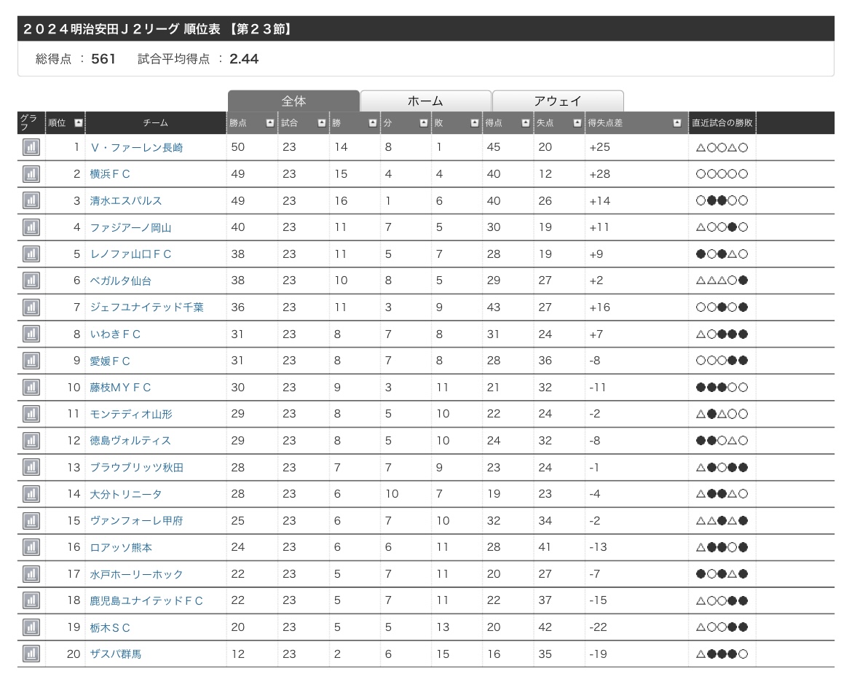The width and height of the screenshot is (852, 690).
Task: Open 大分トリニータ team link
Action: (x=125, y=494)
